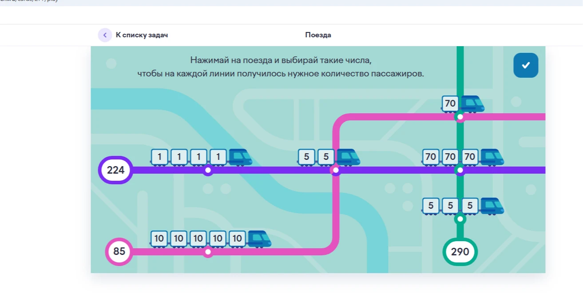Click the green station dot above 290
The height and width of the screenshot is (302, 583).
(x=460, y=219)
